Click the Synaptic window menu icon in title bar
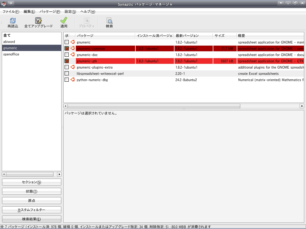The height and width of the screenshot is (229, 306). pos(4,3)
